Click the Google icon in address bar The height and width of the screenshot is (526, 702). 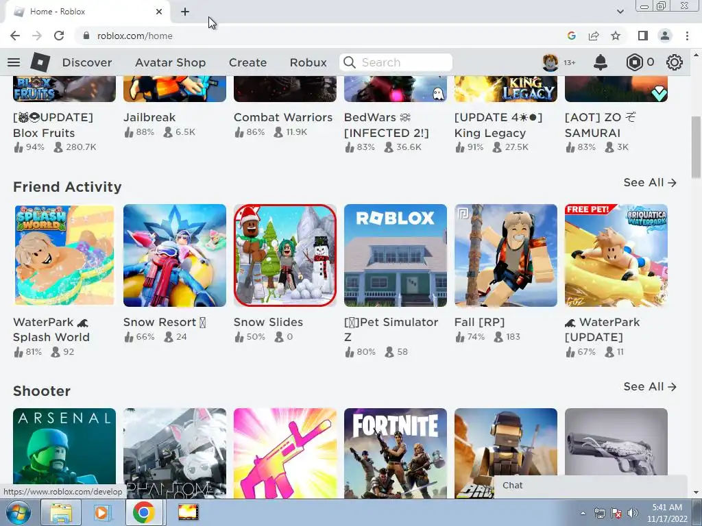tap(571, 36)
